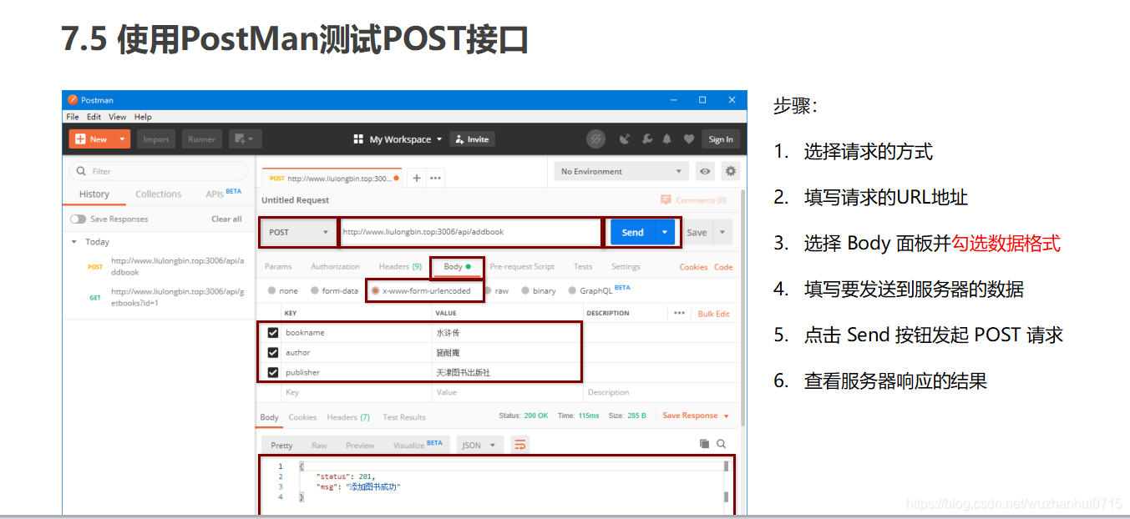Open the Help menu

[x=143, y=117]
